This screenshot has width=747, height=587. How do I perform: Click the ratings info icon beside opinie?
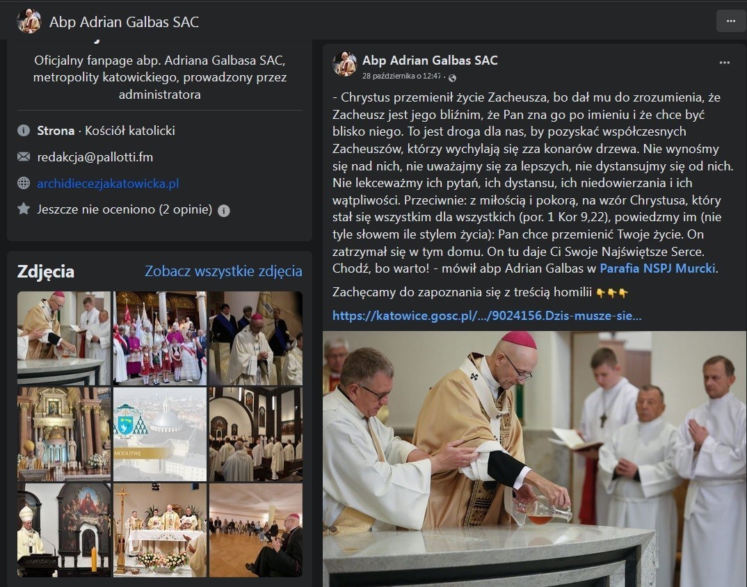click(224, 211)
